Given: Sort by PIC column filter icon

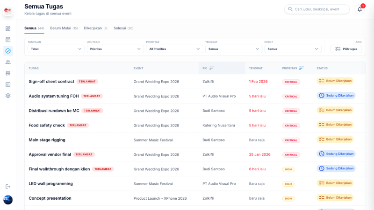Looking at the screenshot, I should [212, 68].
